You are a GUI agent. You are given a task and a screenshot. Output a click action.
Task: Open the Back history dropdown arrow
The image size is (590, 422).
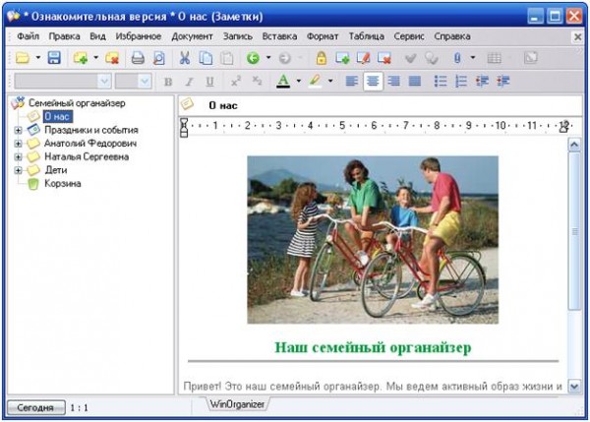pyautogui.click(x=268, y=58)
